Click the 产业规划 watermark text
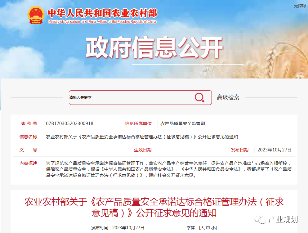Viewport: 308px width, 233px height. (283, 219)
